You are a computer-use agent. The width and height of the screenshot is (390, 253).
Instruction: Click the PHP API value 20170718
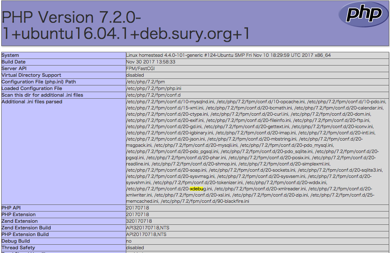(x=137, y=208)
